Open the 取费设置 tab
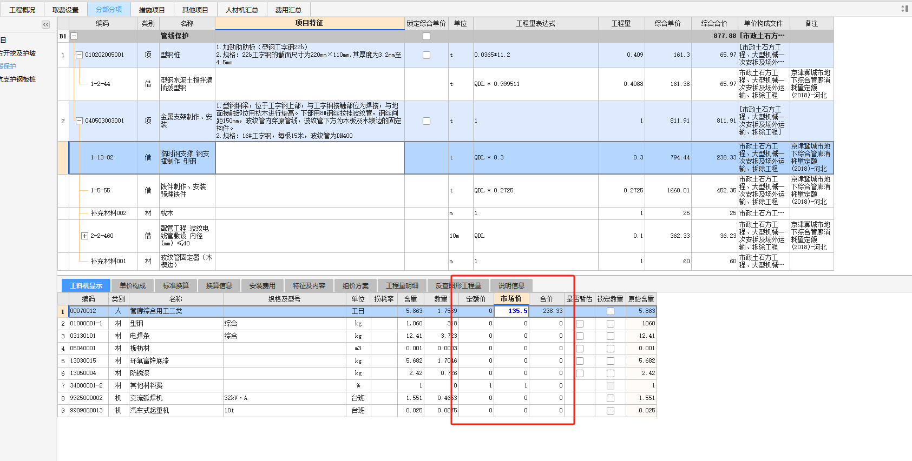Image resolution: width=912 pixels, height=461 pixels. 65,10
